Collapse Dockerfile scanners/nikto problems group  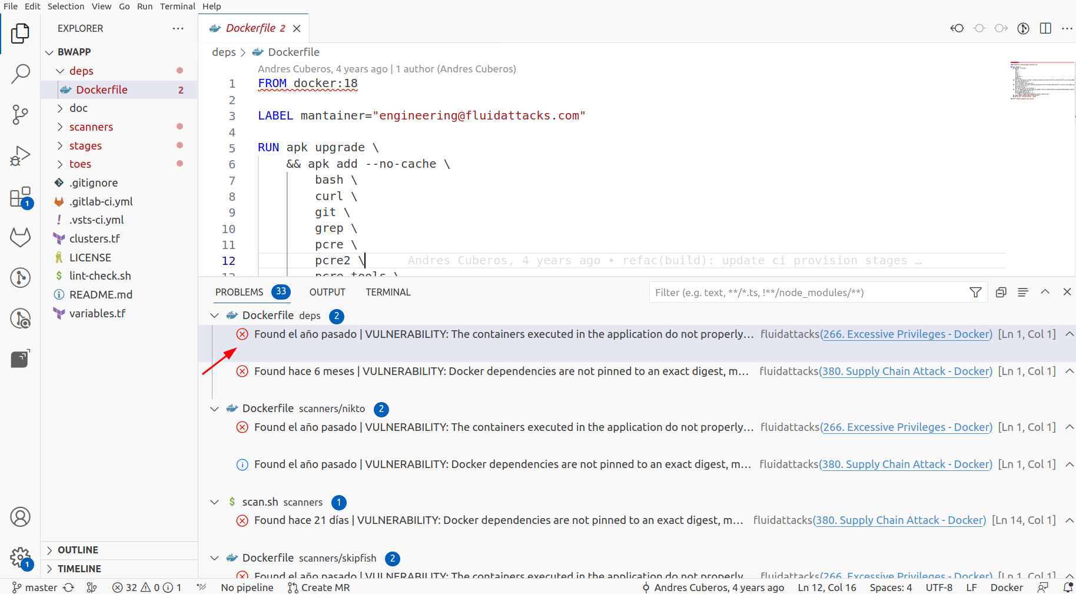pyautogui.click(x=214, y=409)
